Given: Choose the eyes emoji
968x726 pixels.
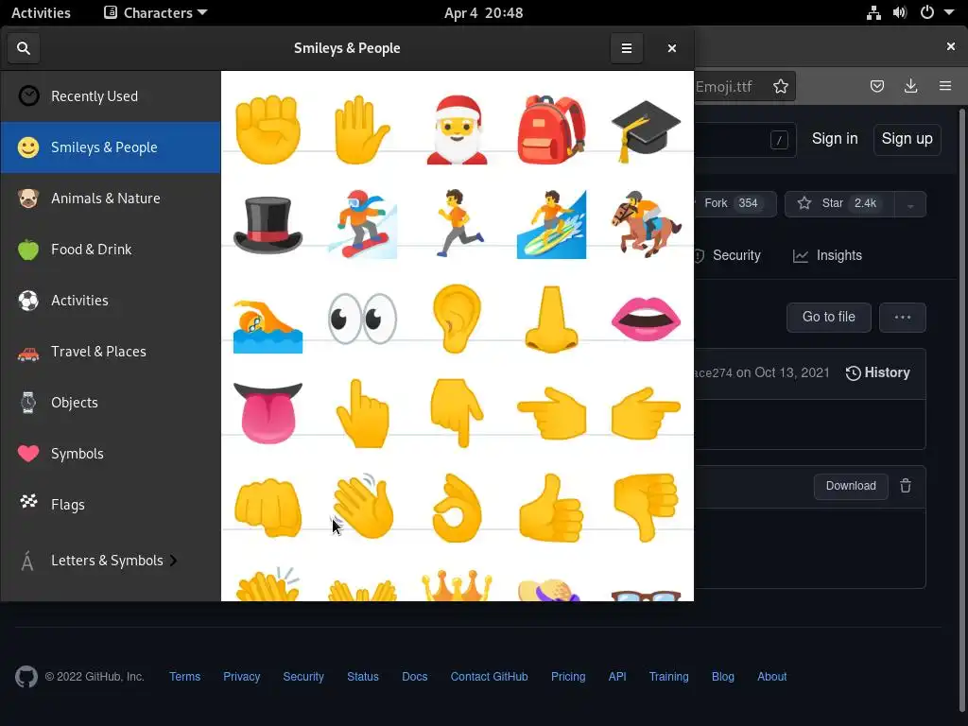Looking at the screenshot, I should (362, 319).
